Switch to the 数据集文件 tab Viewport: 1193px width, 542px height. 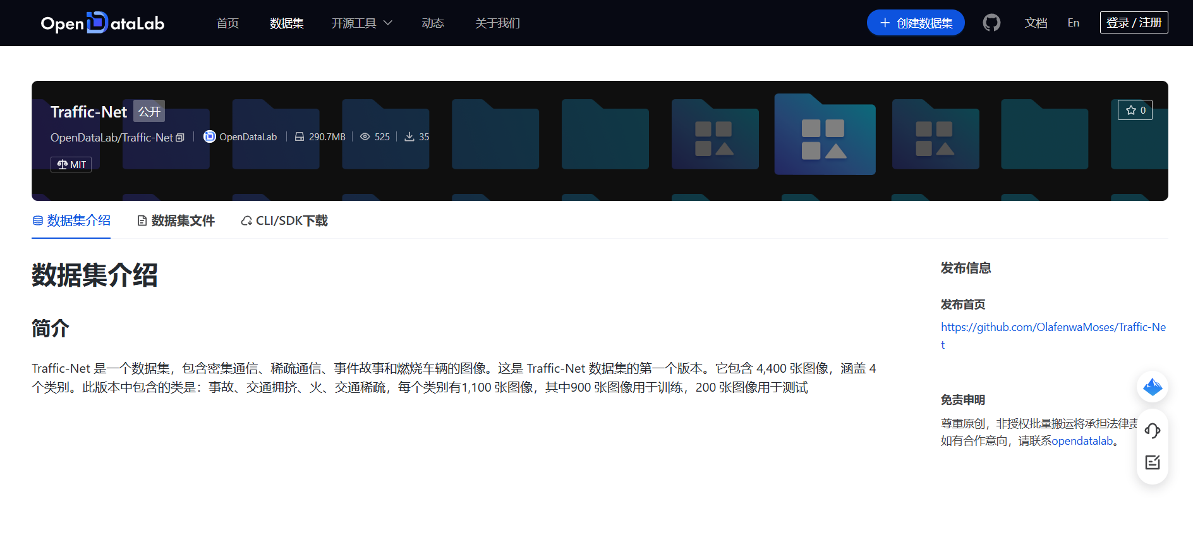pos(176,220)
